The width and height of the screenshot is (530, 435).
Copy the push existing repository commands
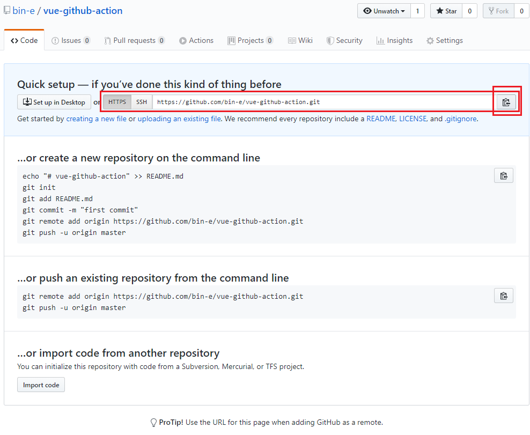point(504,296)
